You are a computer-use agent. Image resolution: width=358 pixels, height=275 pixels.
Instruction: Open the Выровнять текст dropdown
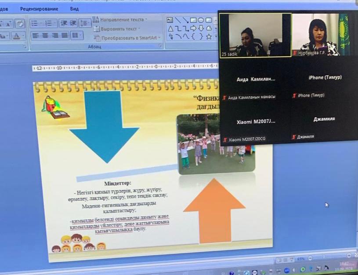click(116, 29)
